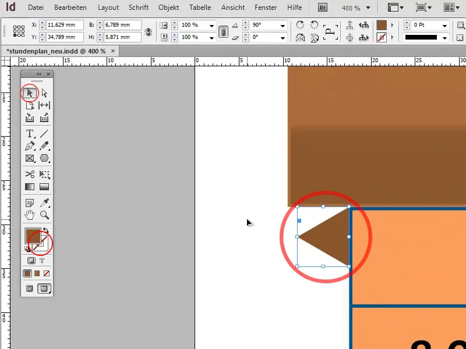Switch to Normal view mode

click(30, 289)
